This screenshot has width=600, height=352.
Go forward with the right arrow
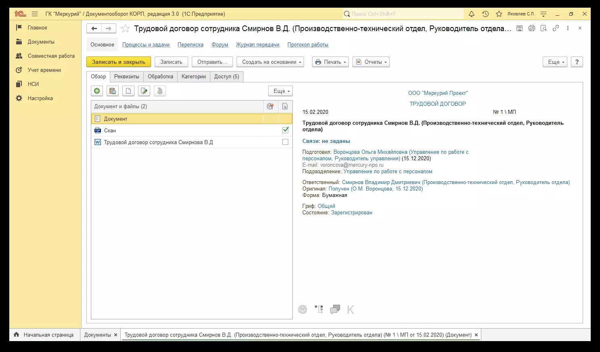[109, 28]
